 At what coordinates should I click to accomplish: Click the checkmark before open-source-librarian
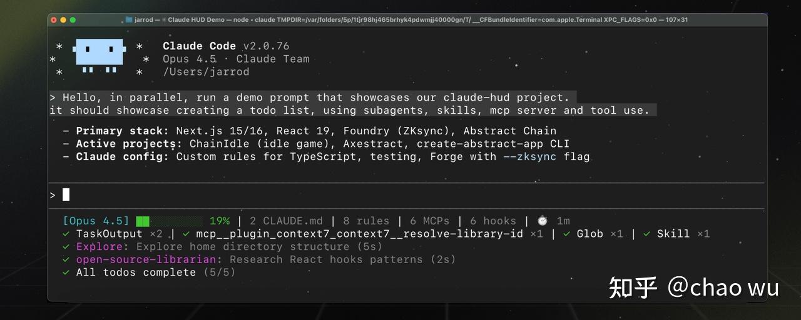pyautogui.click(x=66, y=259)
